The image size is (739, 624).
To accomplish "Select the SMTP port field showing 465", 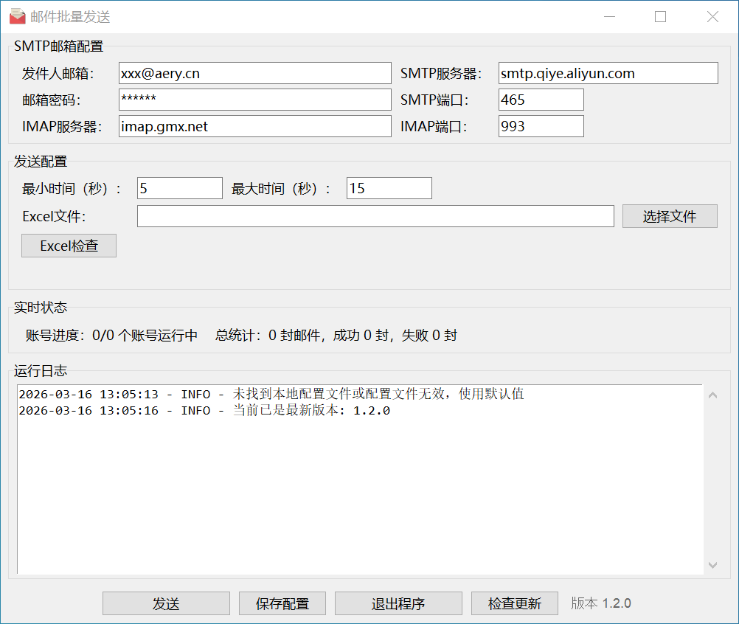I will 541,100.
